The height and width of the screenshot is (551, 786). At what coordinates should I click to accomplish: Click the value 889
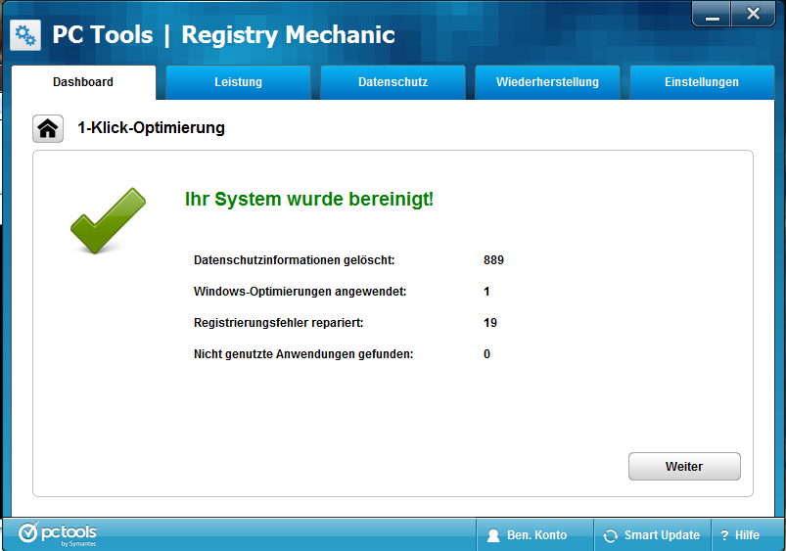click(x=493, y=260)
